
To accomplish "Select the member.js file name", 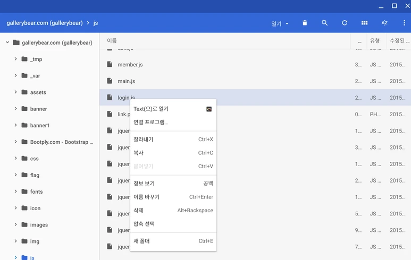I will tap(130, 65).
